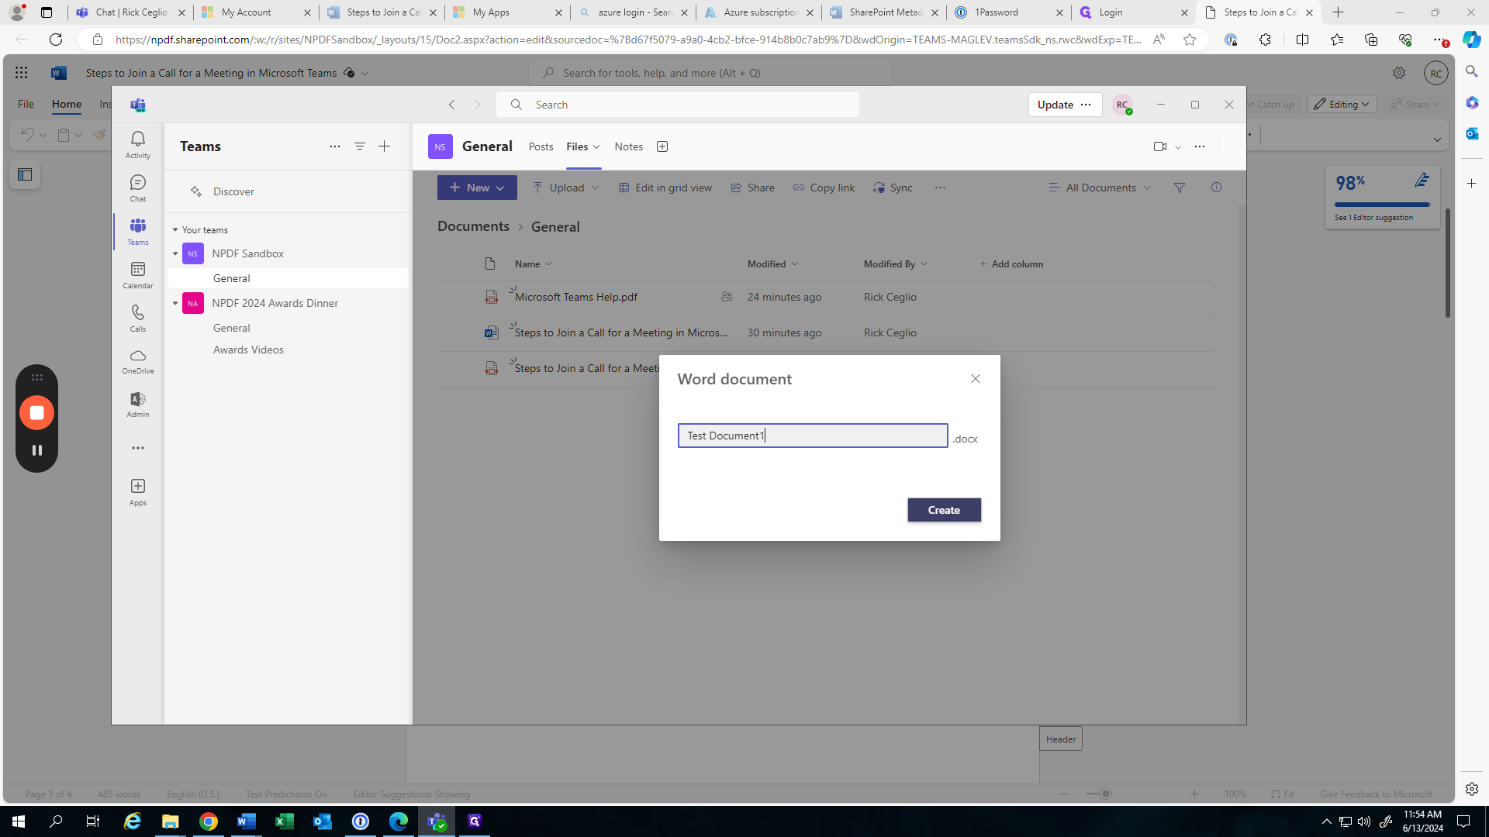Screen dimensions: 1489x837
Task: Click the document name input field
Action: [813, 436]
